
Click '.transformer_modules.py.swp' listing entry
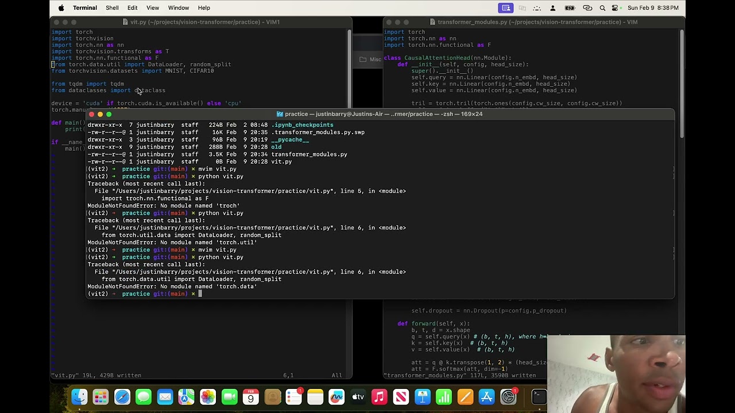(x=318, y=133)
